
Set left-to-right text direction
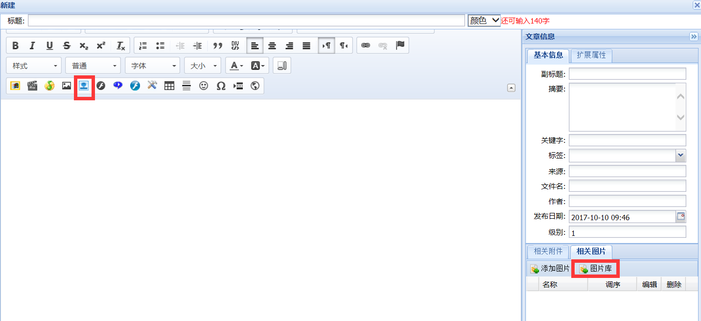[327, 46]
